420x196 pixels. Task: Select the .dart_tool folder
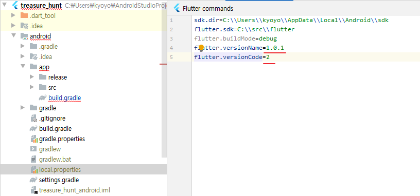click(x=43, y=16)
